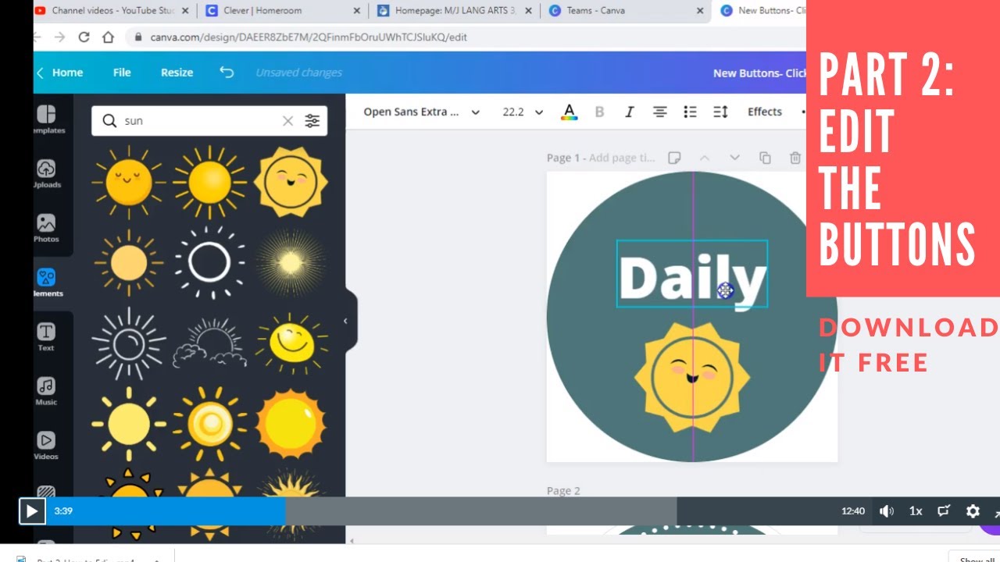
Task: Add the orange spiky-edged sun element
Action: (291, 425)
